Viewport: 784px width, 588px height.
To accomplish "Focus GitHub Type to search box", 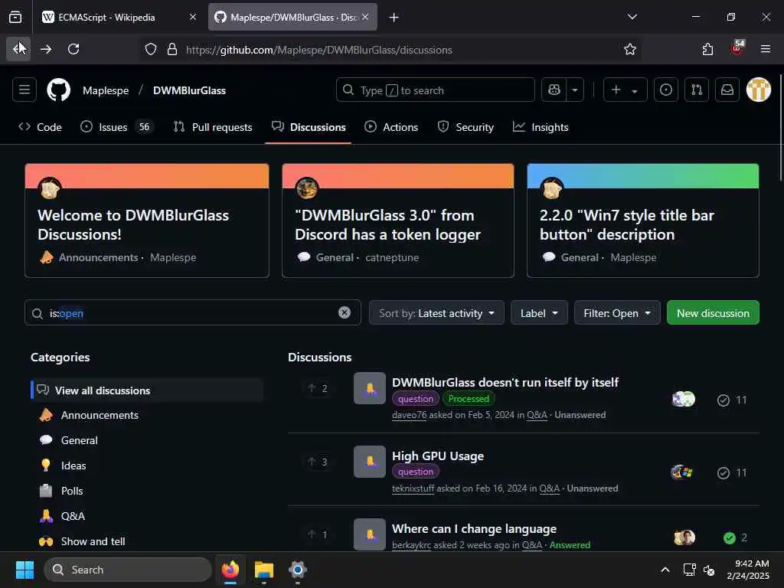I will tap(436, 90).
